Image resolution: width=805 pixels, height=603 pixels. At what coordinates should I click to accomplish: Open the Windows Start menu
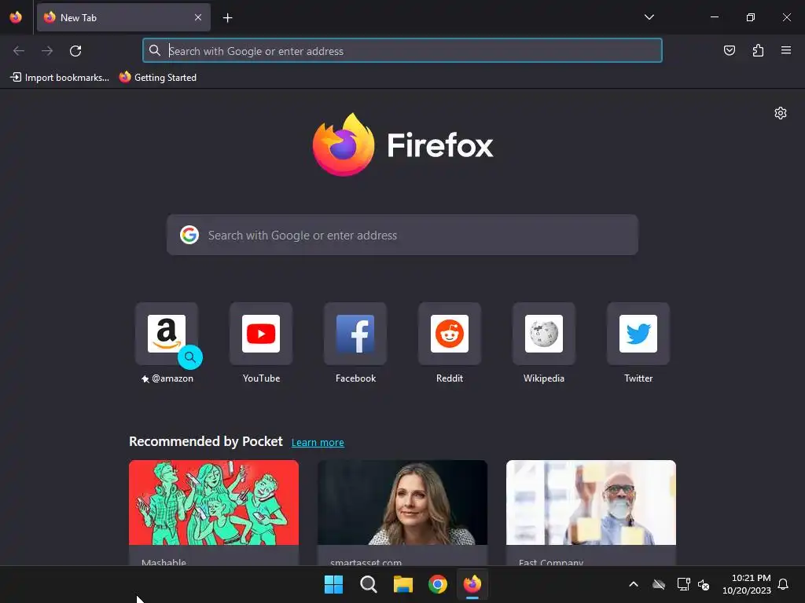[x=333, y=584]
